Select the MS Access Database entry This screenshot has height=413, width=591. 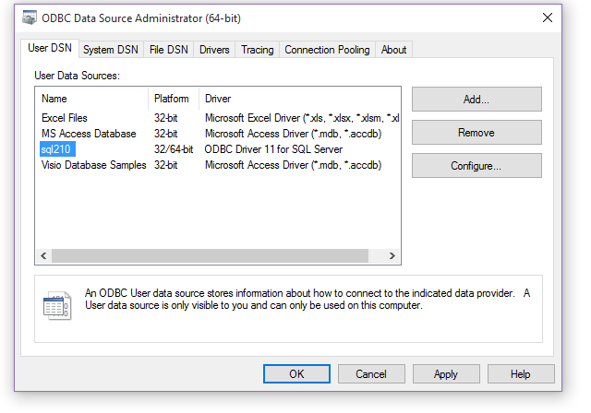[x=89, y=134]
